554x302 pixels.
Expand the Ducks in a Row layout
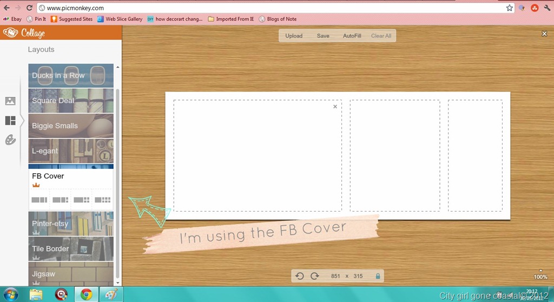click(x=71, y=75)
